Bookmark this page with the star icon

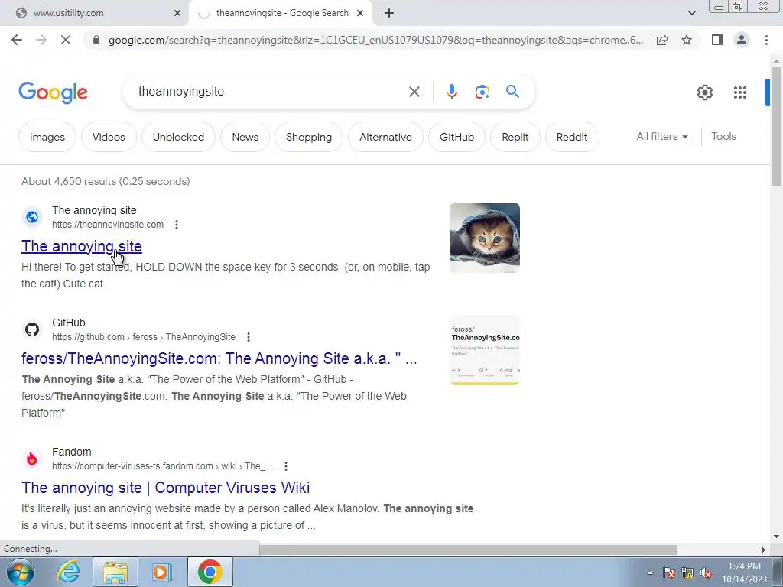[687, 40]
